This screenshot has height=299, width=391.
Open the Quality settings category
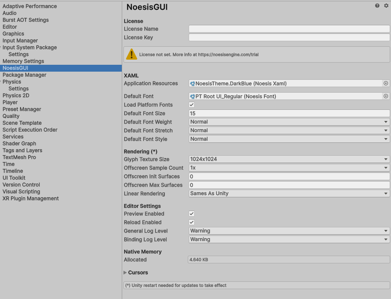click(x=11, y=116)
